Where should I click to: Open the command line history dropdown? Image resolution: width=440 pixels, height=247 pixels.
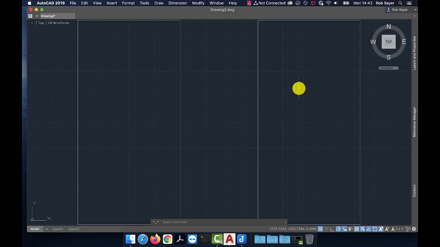[156, 222]
